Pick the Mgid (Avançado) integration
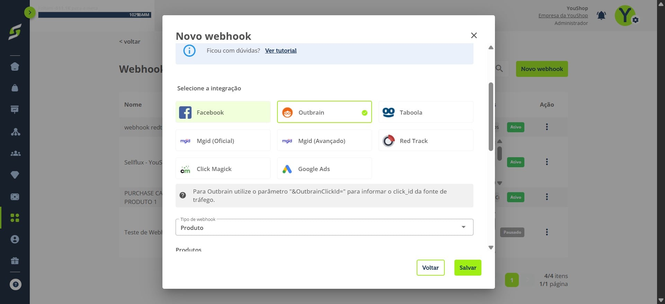Image resolution: width=665 pixels, height=304 pixels. pos(324,140)
